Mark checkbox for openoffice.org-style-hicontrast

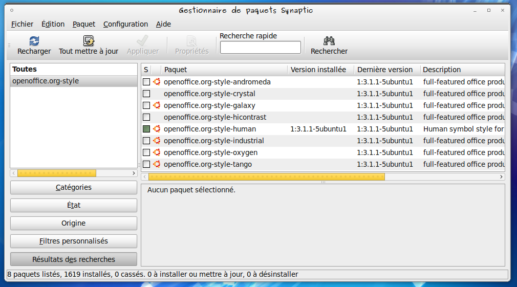[x=146, y=117]
